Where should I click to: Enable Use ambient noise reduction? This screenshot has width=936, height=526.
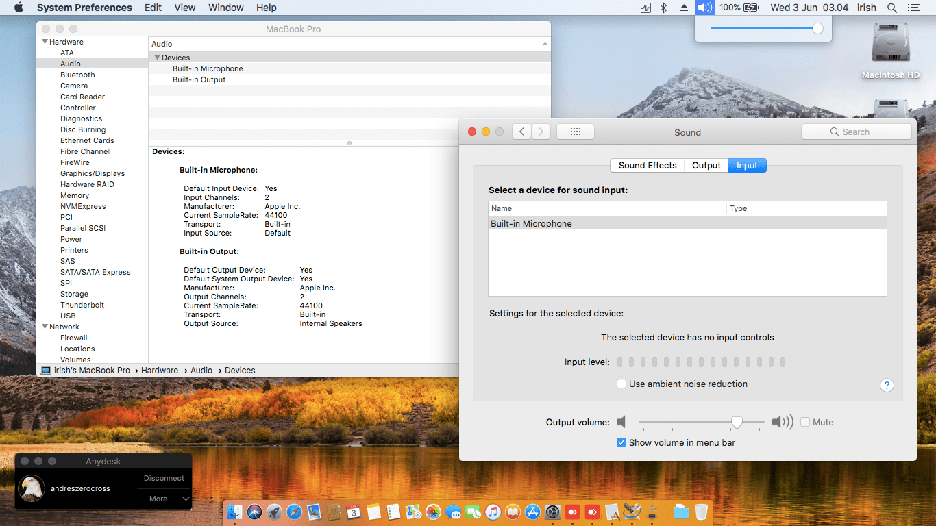tap(621, 384)
